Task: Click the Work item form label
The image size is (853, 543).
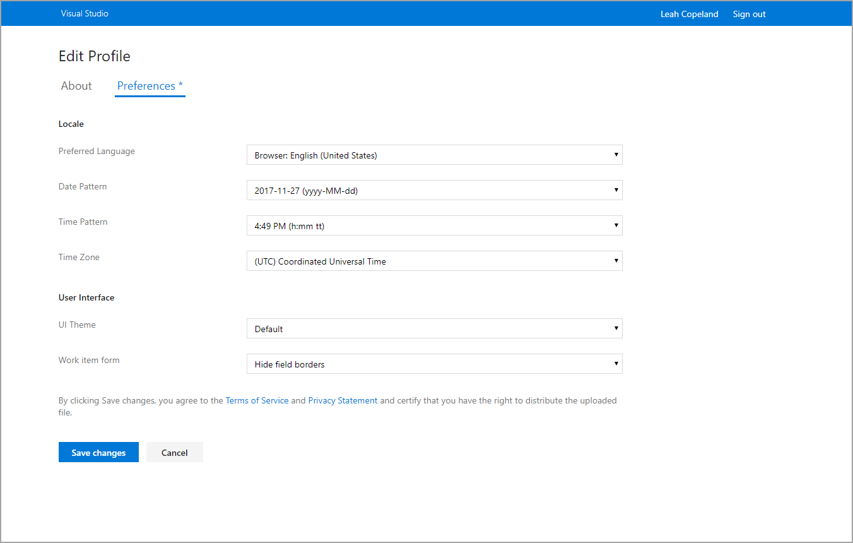Action: [x=89, y=360]
